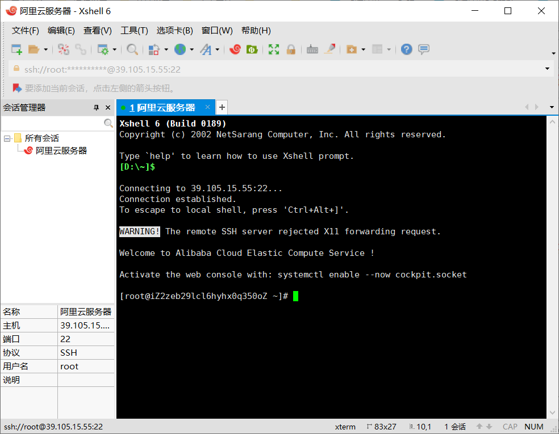Expand the color scheme dropdown arrow
This screenshot has width=559, height=434.
[x=166, y=49]
